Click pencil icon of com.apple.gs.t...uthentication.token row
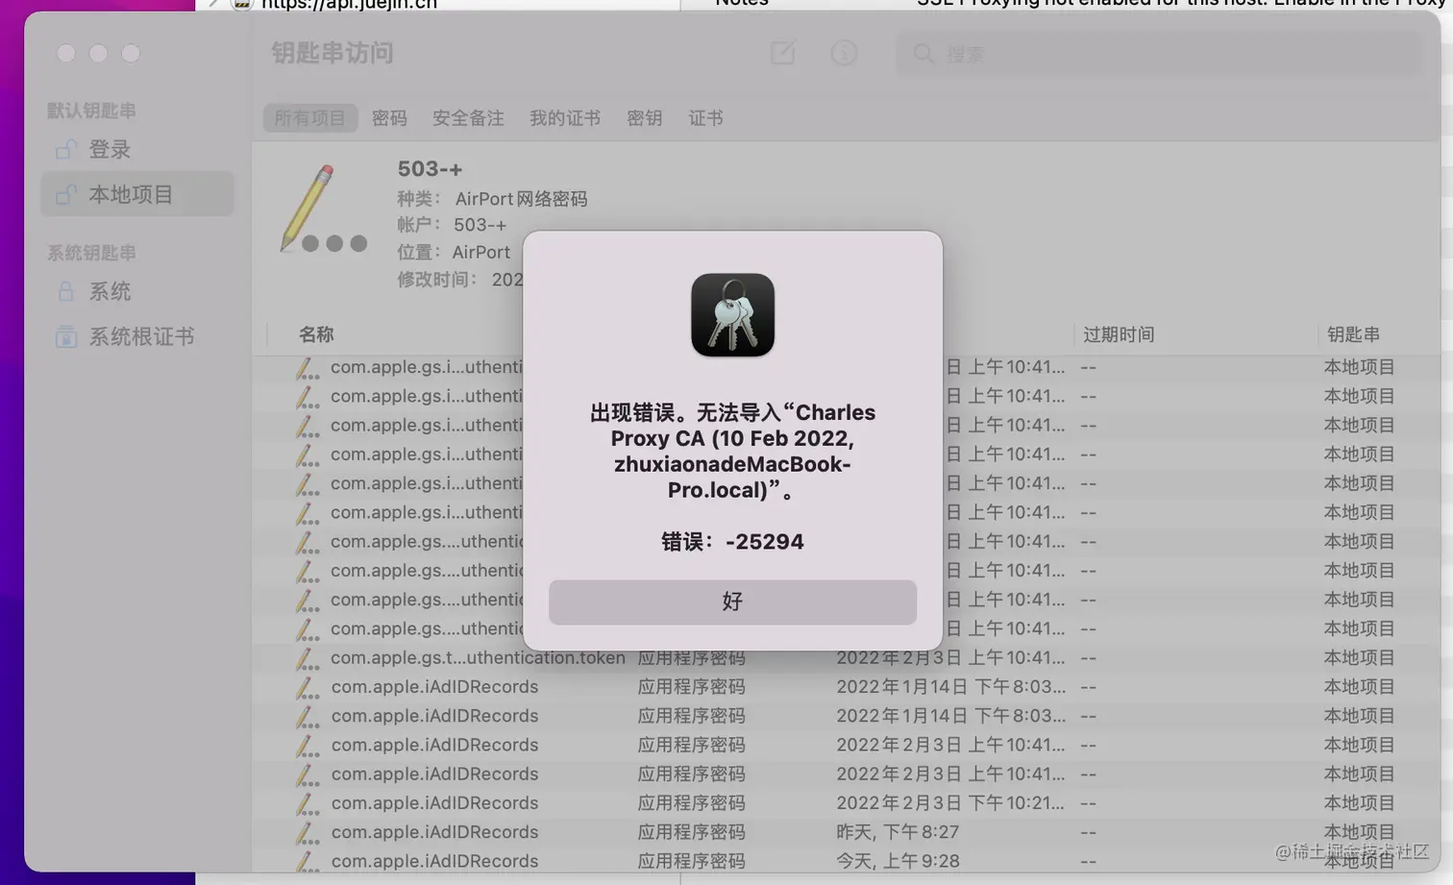The image size is (1453, 885). (x=307, y=658)
